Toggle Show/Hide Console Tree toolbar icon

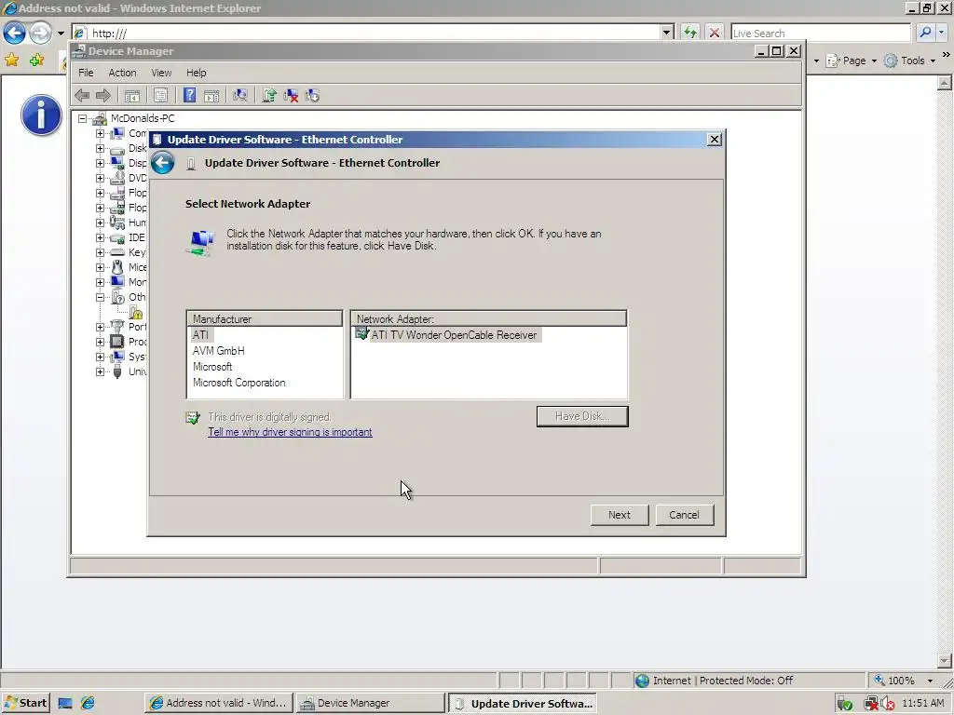(132, 96)
